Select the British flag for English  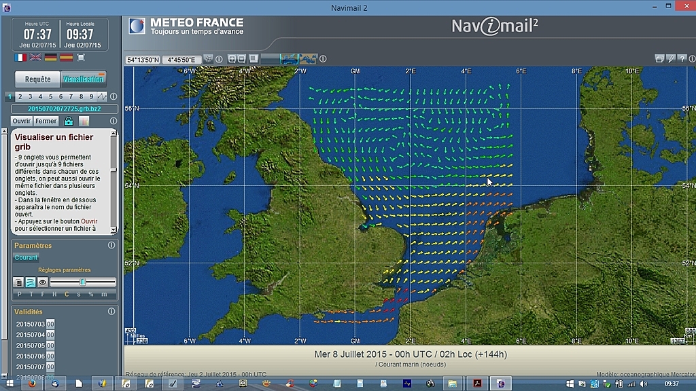tap(35, 58)
